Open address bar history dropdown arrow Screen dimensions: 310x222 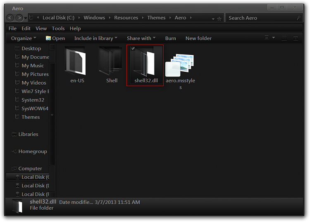tap(213, 19)
